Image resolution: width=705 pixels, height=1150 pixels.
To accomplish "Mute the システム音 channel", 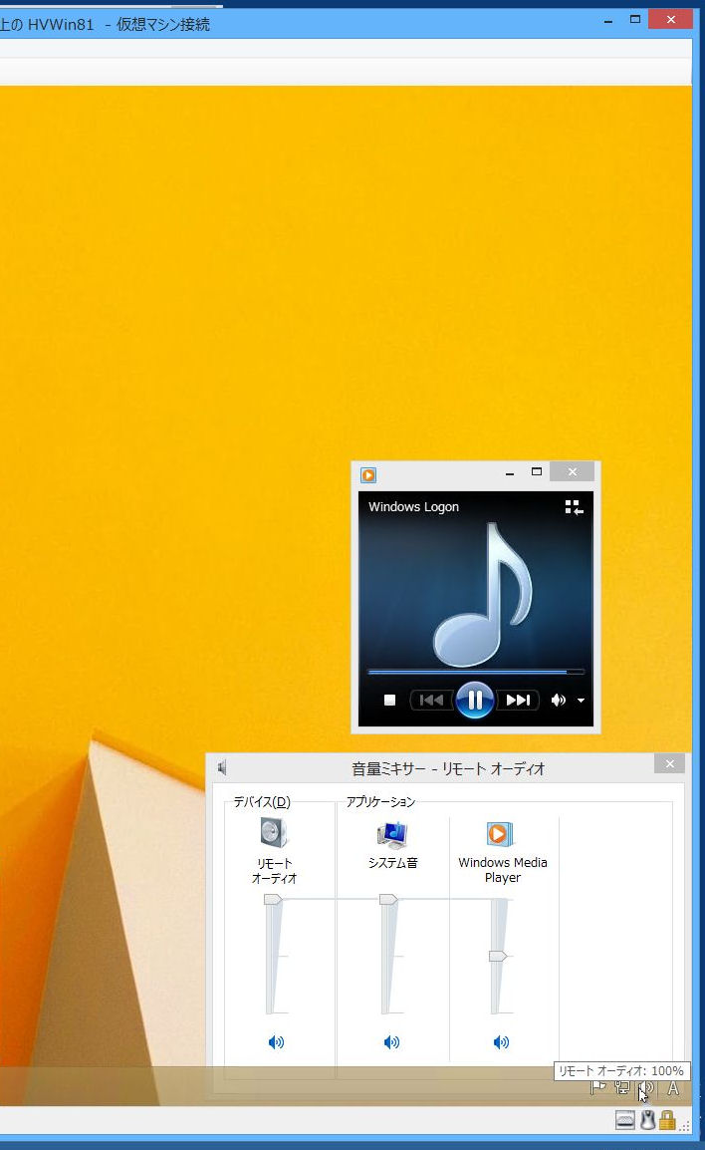I will 392,1042.
